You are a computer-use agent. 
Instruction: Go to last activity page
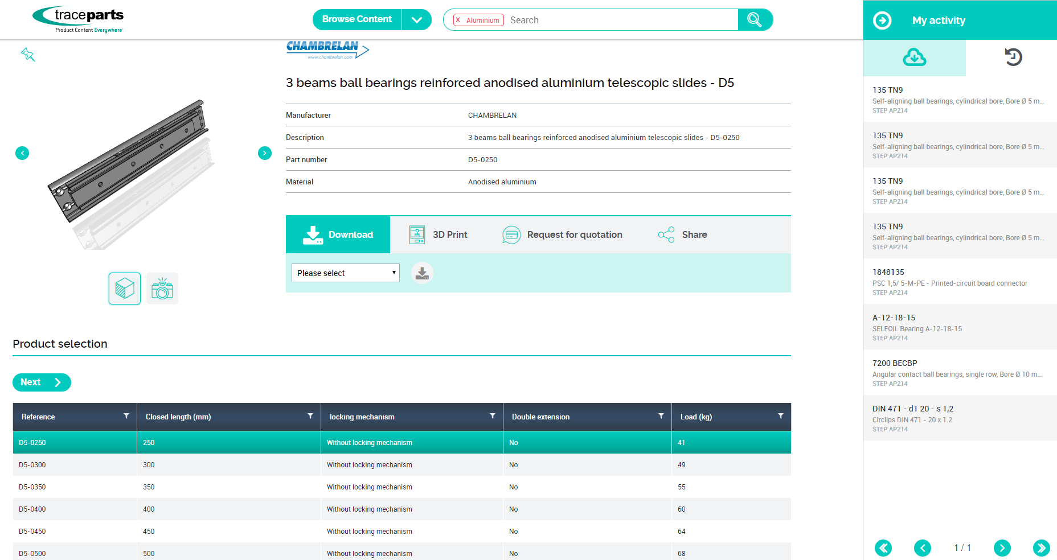coord(1042,547)
